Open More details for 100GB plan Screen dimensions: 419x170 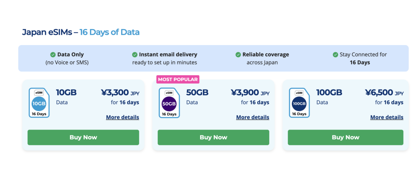pos(387,117)
